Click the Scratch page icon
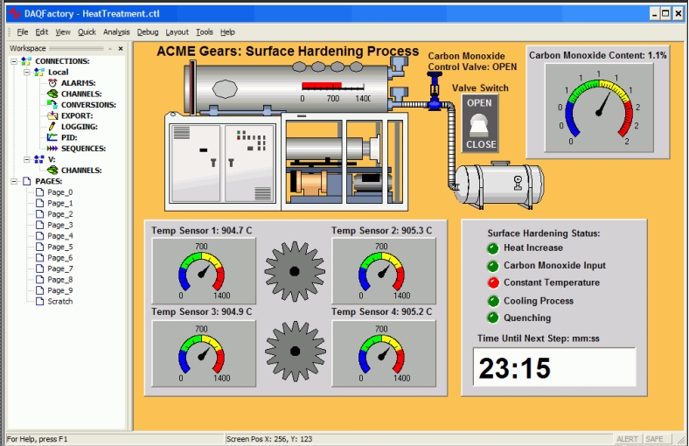 [40, 302]
